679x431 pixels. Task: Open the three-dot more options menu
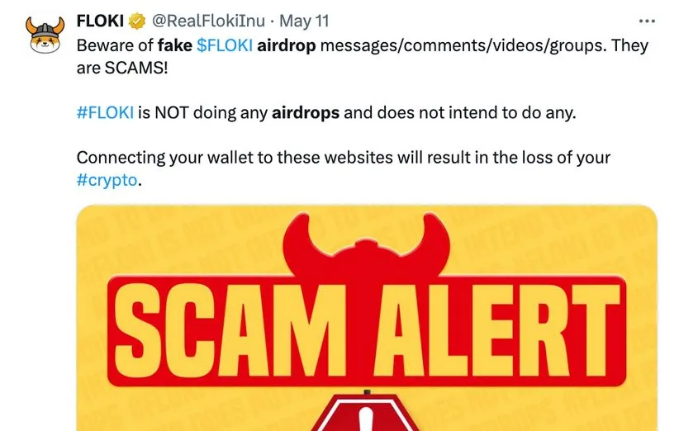pyautogui.click(x=647, y=21)
